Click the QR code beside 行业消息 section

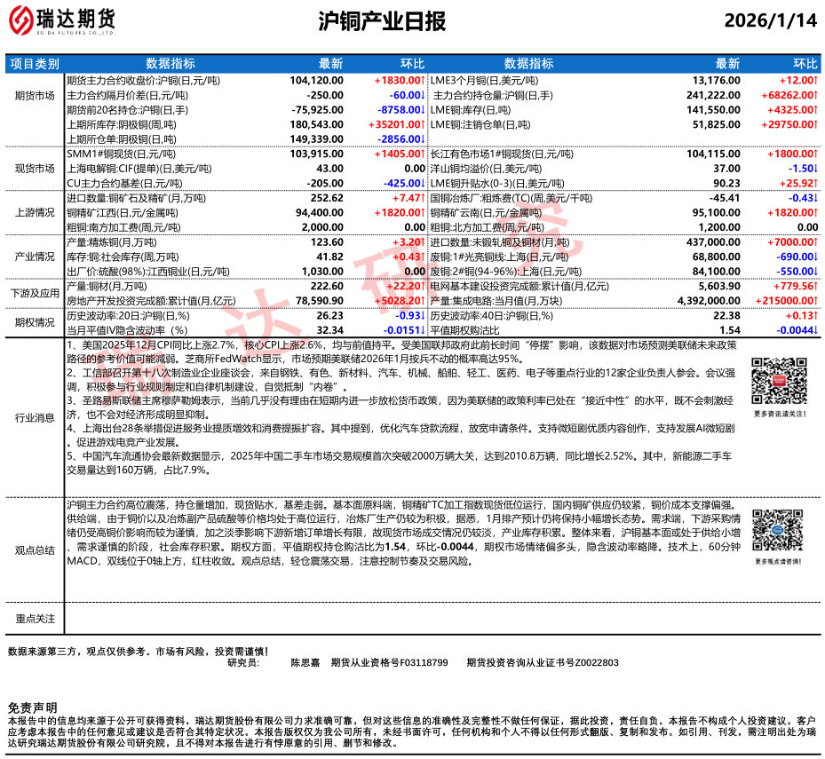coord(777,383)
